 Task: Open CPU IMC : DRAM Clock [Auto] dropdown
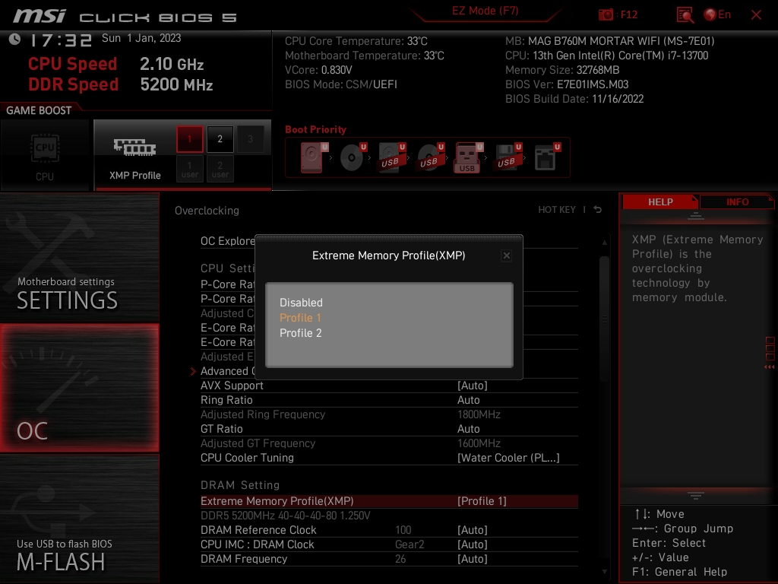(x=473, y=544)
